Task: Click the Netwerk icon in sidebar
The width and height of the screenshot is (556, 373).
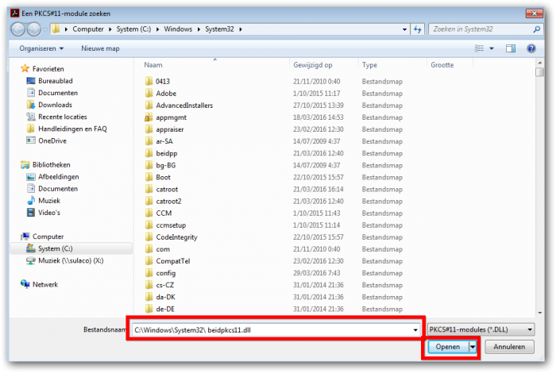Action: pyautogui.click(x=25, y=284)
